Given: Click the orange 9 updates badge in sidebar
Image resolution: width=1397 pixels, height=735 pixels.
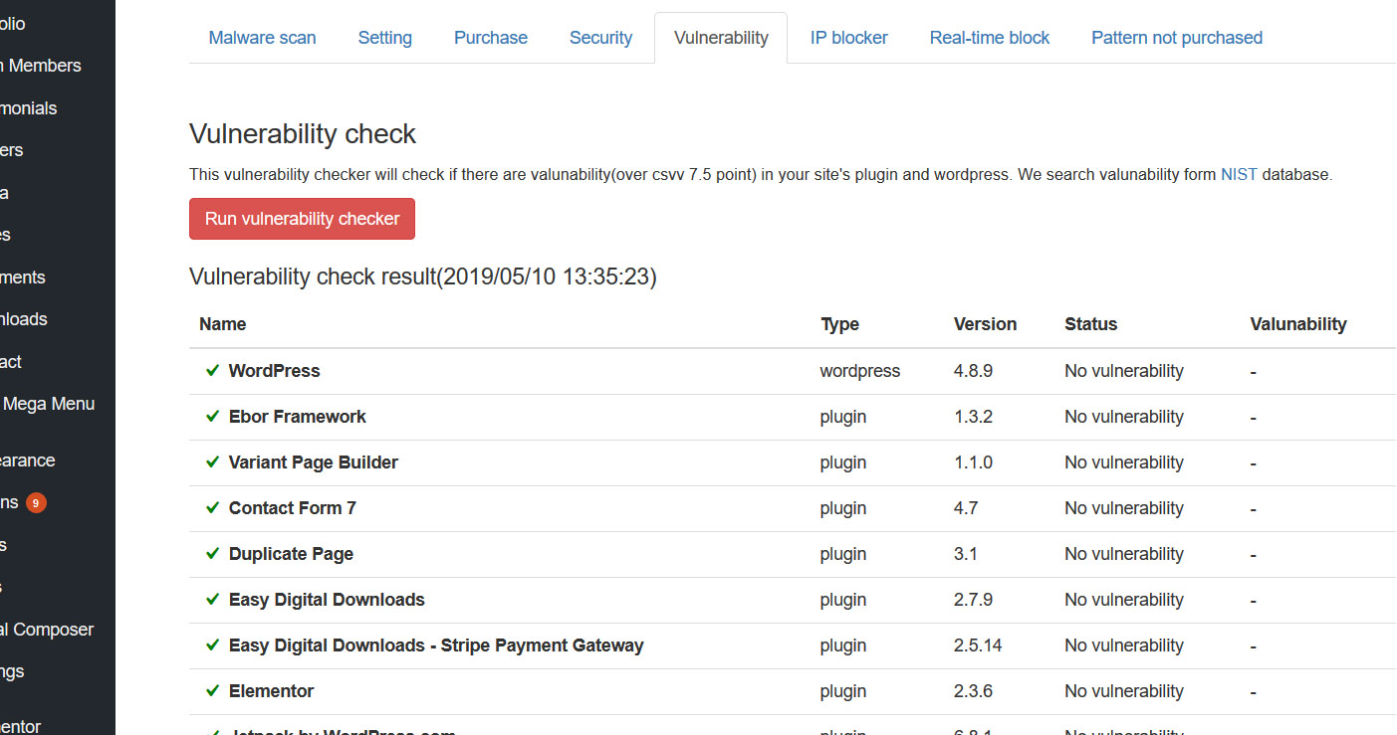Looking at the screenshot, I should (36, 502).
